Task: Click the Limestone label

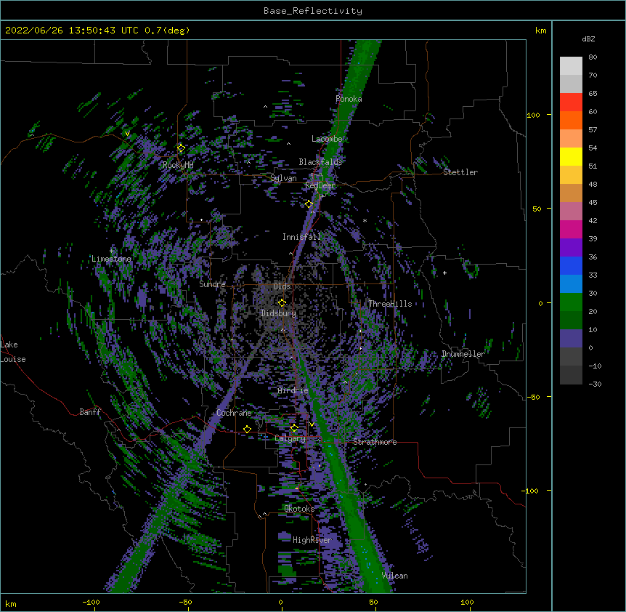Action: click(111, 259)
